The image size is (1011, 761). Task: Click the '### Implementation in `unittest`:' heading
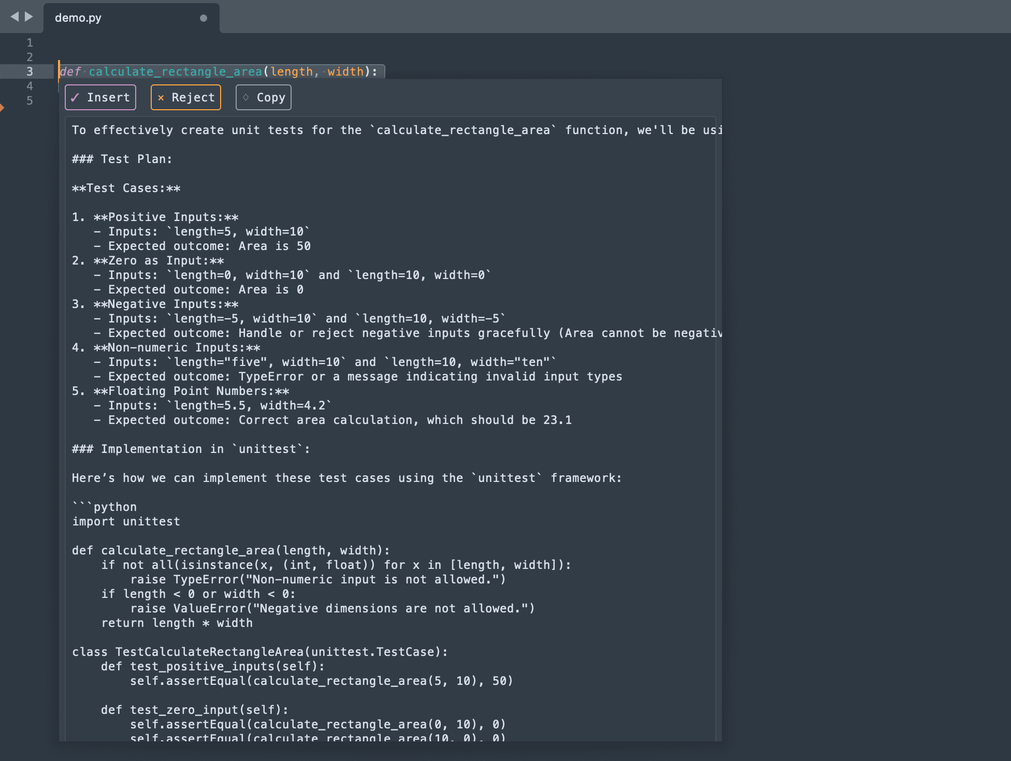pos(191,449)
